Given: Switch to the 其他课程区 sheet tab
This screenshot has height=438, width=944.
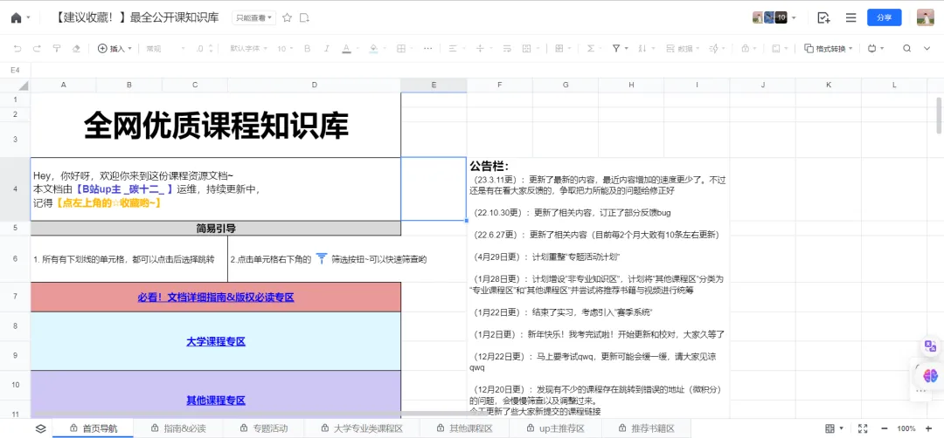Looking at the screenshot, I should tap(465, 428).
